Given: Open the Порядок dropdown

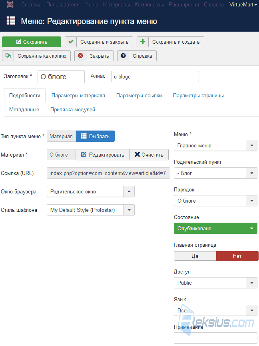Looking at the screenshot, I should click(x=215, y=201).
